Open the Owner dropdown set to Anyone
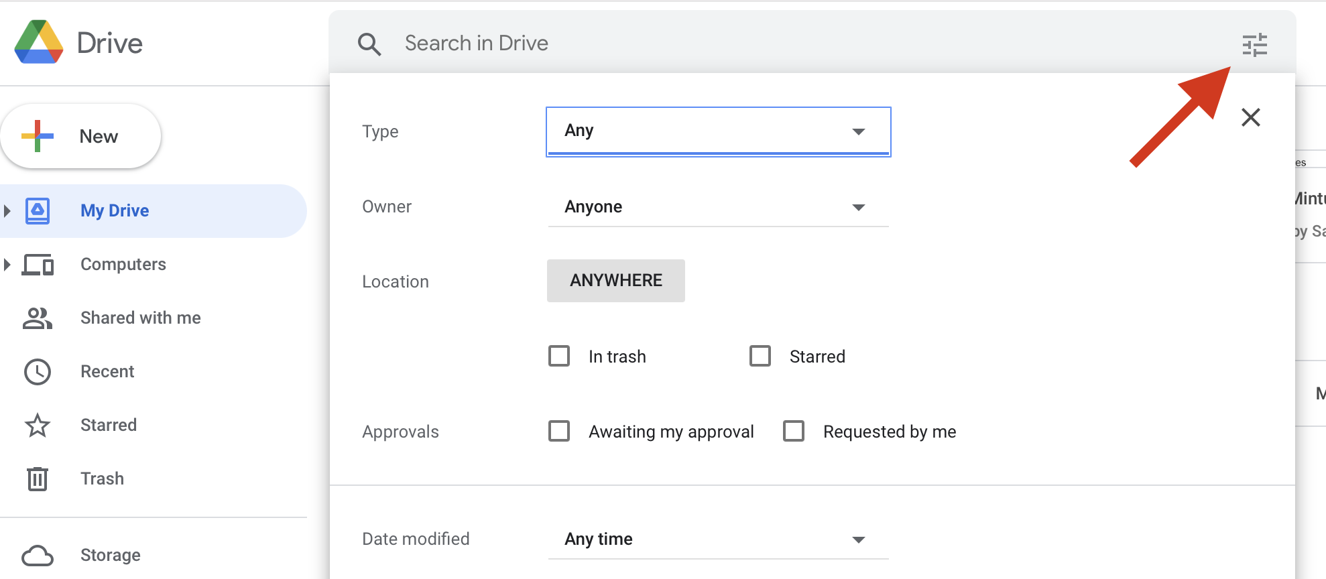The height and width of the screenshot is (579, 1326). click(719, 207)
